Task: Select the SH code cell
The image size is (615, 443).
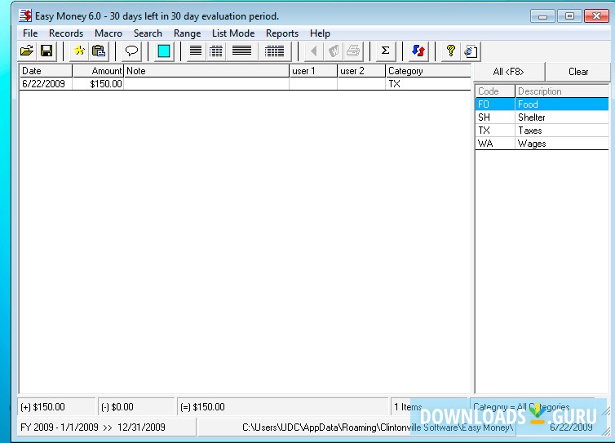Action: (495, 117)
